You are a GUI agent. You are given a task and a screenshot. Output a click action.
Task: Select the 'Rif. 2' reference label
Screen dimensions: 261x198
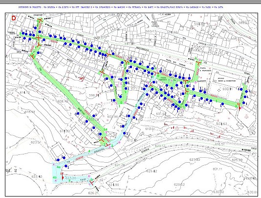[x=11, y=171]
